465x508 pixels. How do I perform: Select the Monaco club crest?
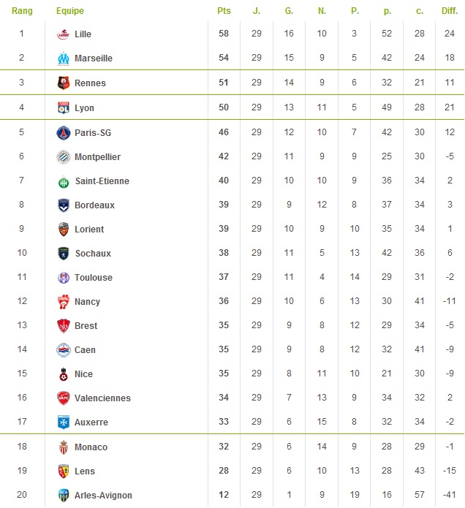[64, 447]
